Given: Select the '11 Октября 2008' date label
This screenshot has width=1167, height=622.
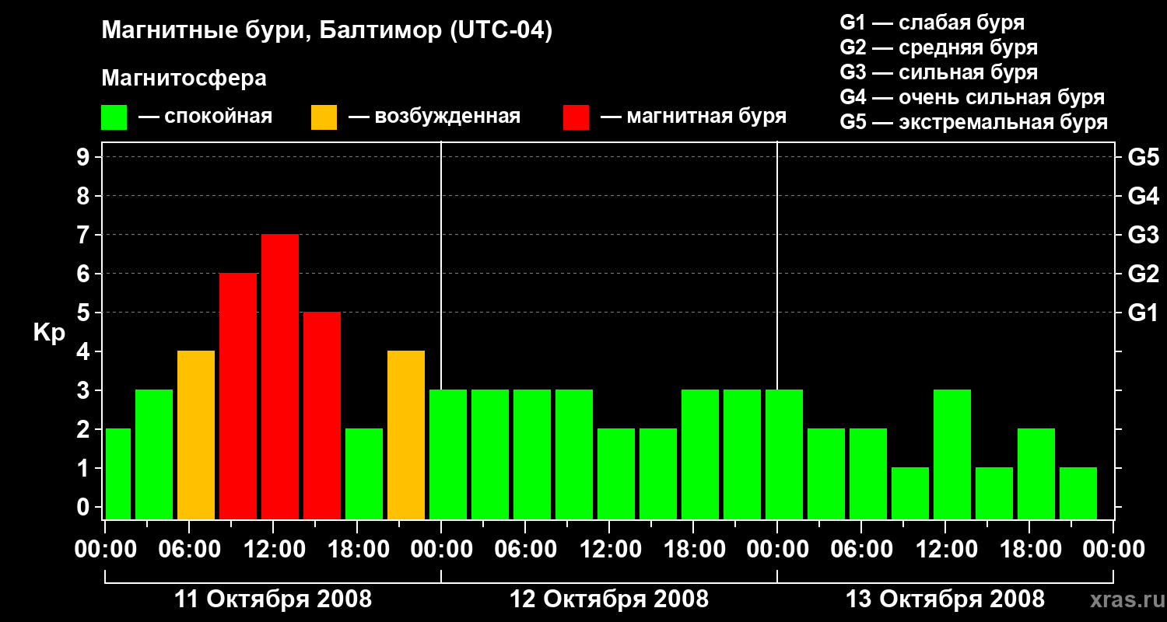Looking at the screenshot, I should pos(273,599).
